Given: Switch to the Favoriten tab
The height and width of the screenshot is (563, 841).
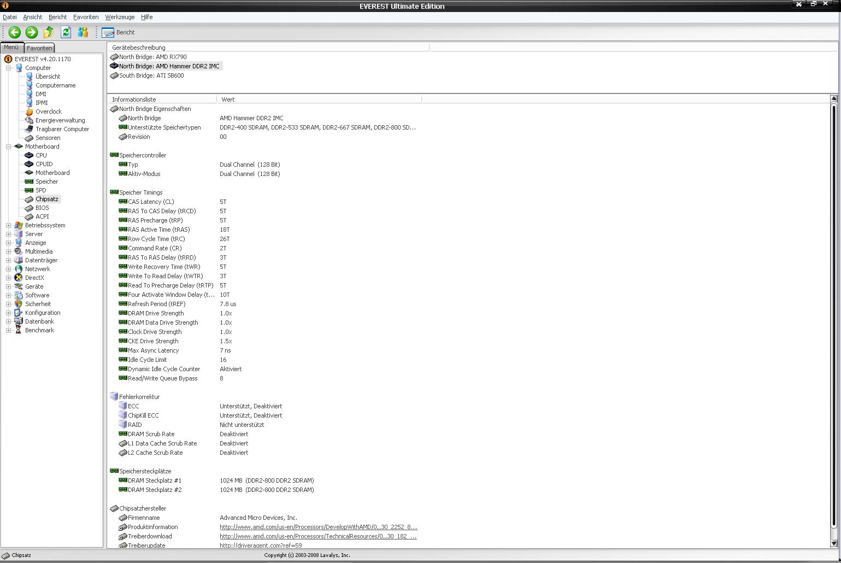Looking at the screenshot, I should coord(39,48).
